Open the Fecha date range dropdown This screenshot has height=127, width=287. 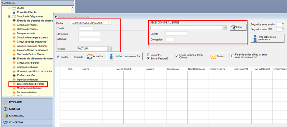pos(109,23)
